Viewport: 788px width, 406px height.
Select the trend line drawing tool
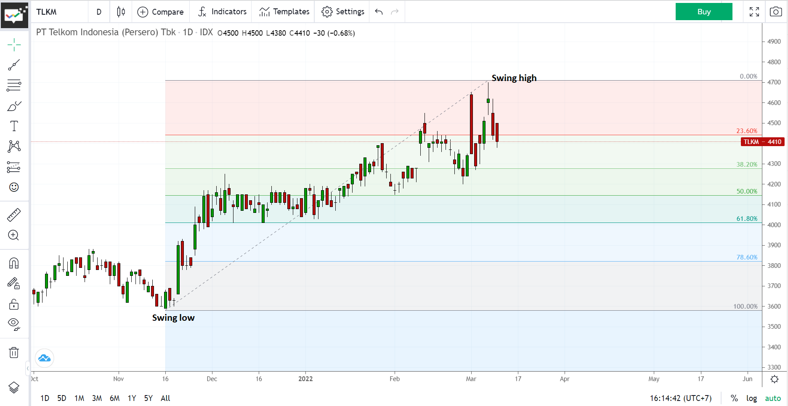[x=14, y=64]
